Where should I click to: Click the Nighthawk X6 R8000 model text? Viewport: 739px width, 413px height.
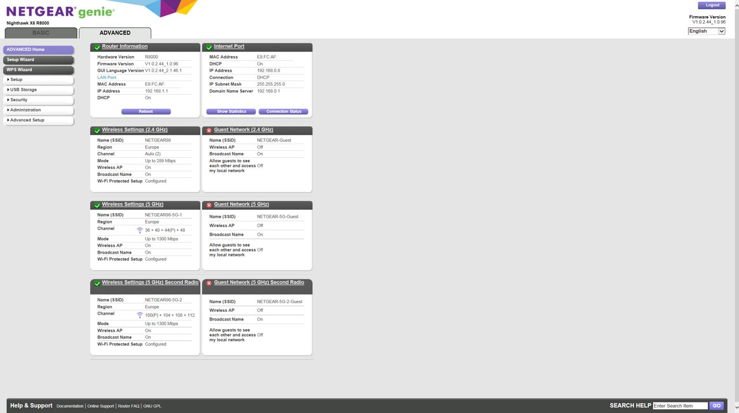[28, 23]
